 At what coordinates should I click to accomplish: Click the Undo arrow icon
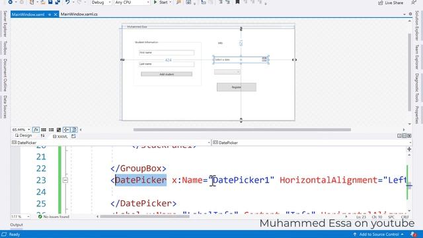(x=67, y=3)
